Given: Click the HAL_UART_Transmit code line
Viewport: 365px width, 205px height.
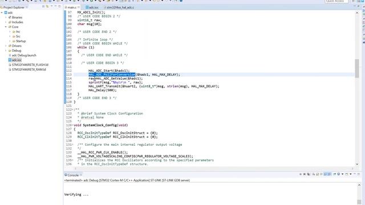Looking at the screenshot, I should 154,86.
